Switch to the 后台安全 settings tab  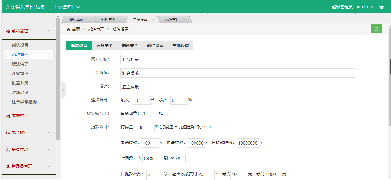pos(105,45)
